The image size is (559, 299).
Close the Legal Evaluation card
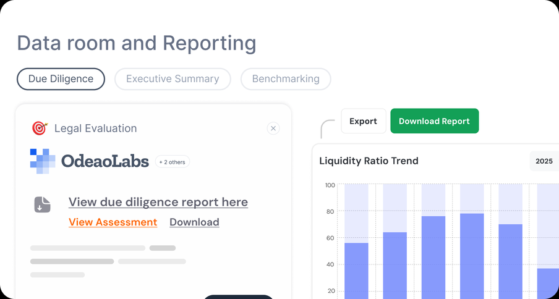pos(273,128)
